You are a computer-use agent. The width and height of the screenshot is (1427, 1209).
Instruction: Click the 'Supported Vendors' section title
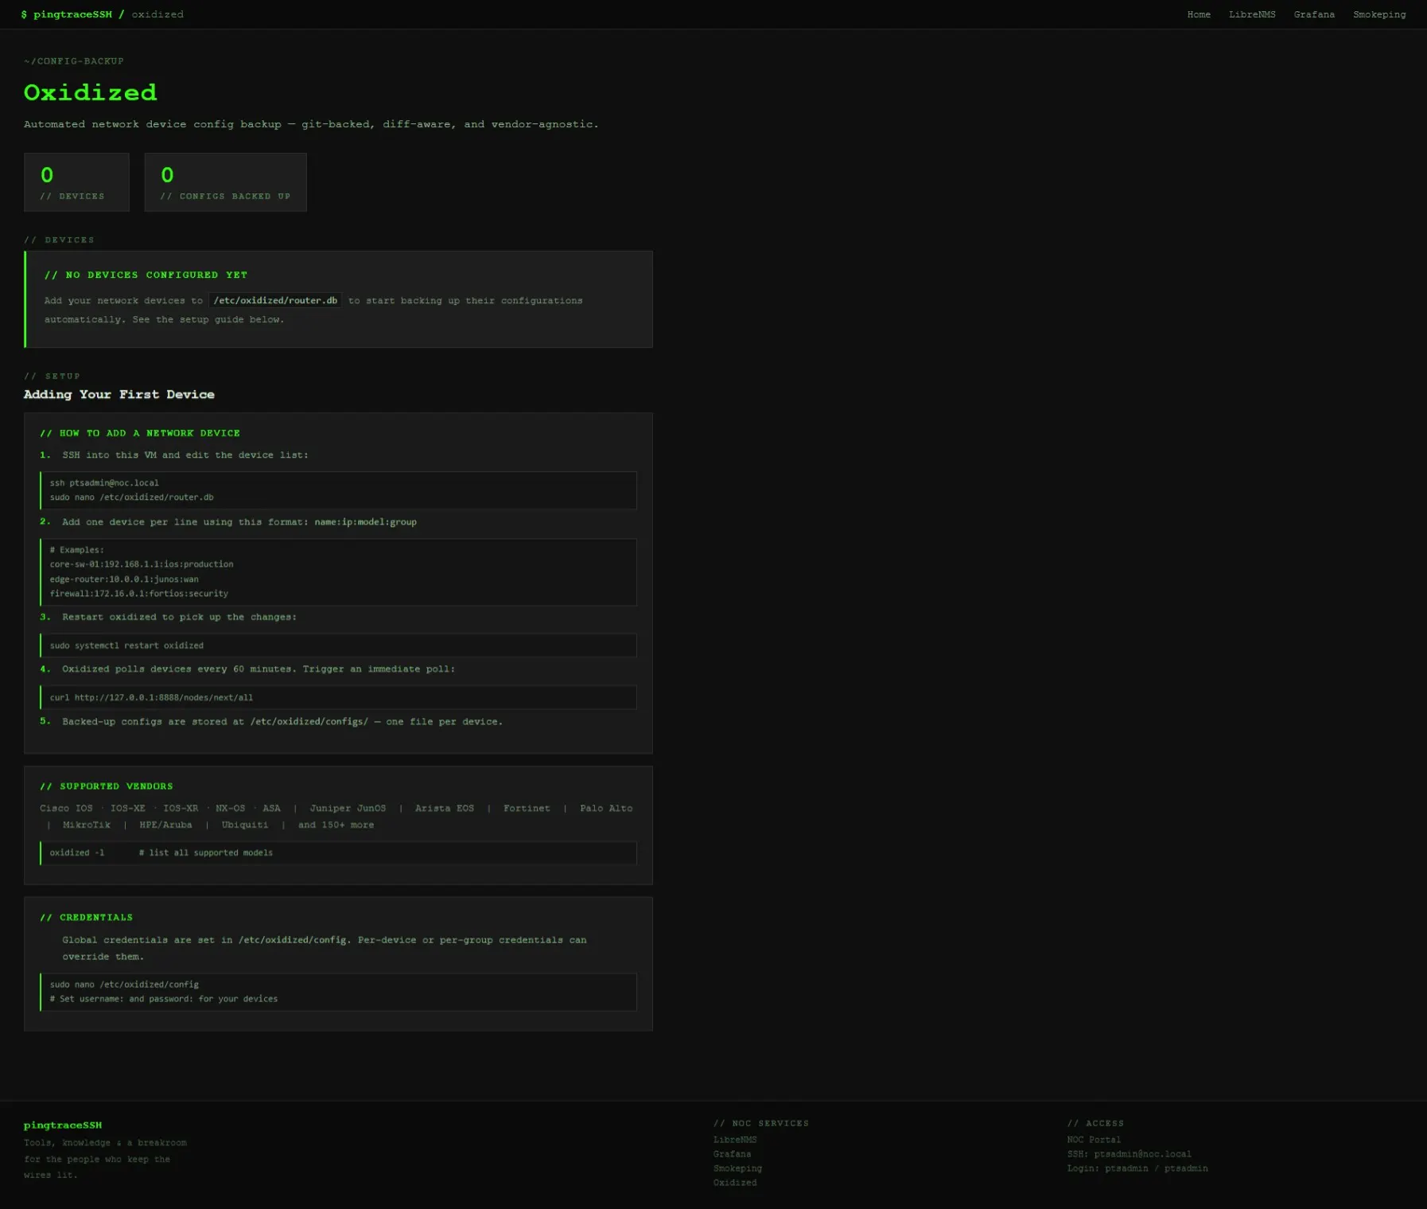[x=107, y=786]
